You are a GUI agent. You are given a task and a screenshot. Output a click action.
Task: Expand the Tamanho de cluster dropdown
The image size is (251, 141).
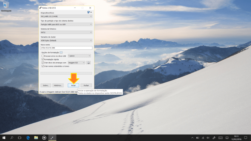(x=66, y=40)
